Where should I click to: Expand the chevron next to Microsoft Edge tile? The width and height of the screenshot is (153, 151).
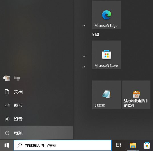tap(84, 26)
